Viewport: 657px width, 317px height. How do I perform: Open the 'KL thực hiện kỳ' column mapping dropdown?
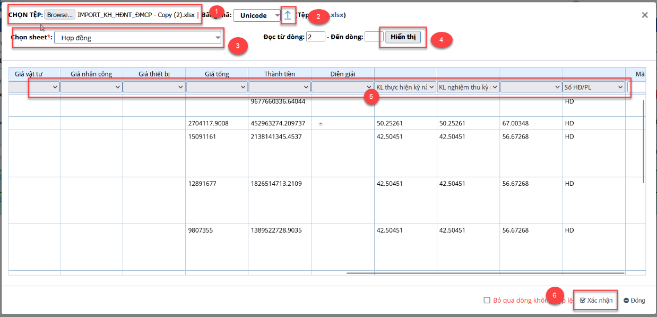click(x=405, y=87)
